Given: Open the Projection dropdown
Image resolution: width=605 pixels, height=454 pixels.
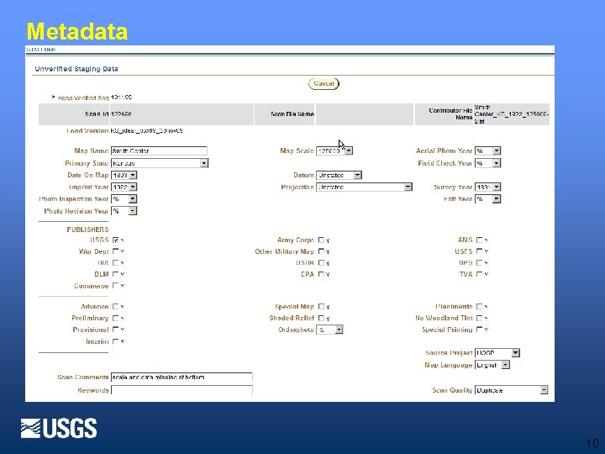Looking at the screenshot, I should 364,187.
